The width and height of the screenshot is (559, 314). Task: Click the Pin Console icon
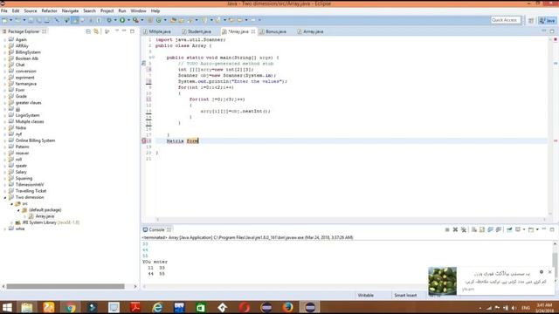pyautogui.click(x=509, y=229)
